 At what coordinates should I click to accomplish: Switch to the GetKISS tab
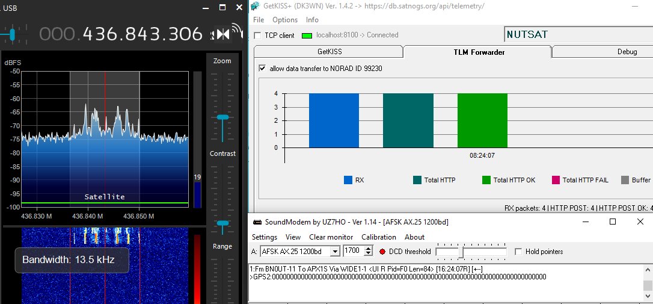[x=330, y=52]
